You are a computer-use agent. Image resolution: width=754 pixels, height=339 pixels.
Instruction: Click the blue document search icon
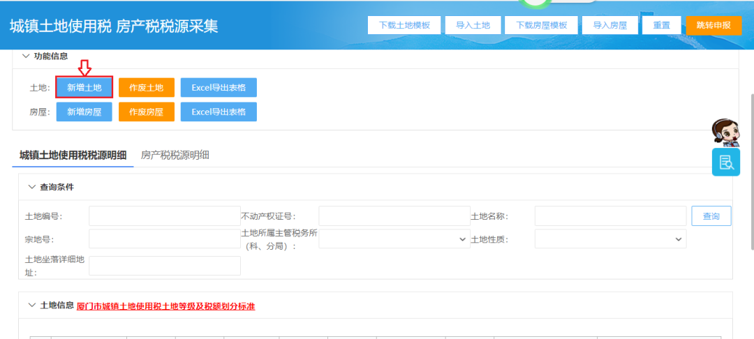(726, 163)
